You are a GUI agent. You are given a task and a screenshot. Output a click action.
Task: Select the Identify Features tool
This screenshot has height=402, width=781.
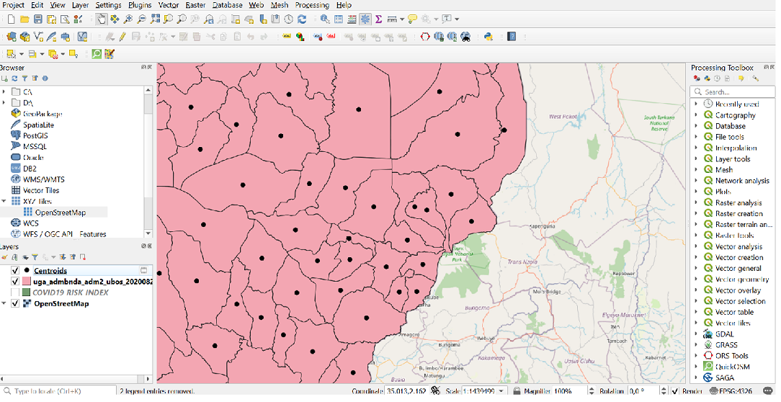[325, 19]
